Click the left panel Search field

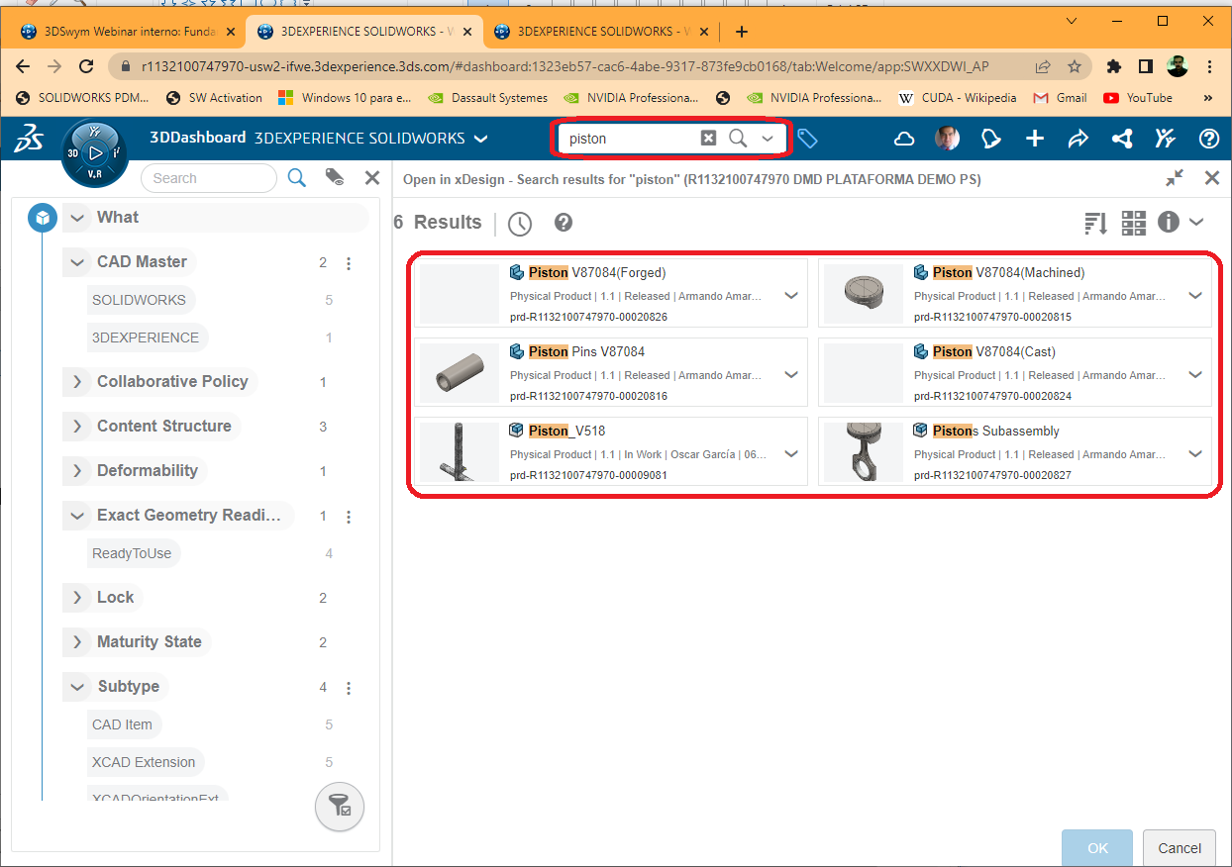pyautogui.click(x=209, y=178)
